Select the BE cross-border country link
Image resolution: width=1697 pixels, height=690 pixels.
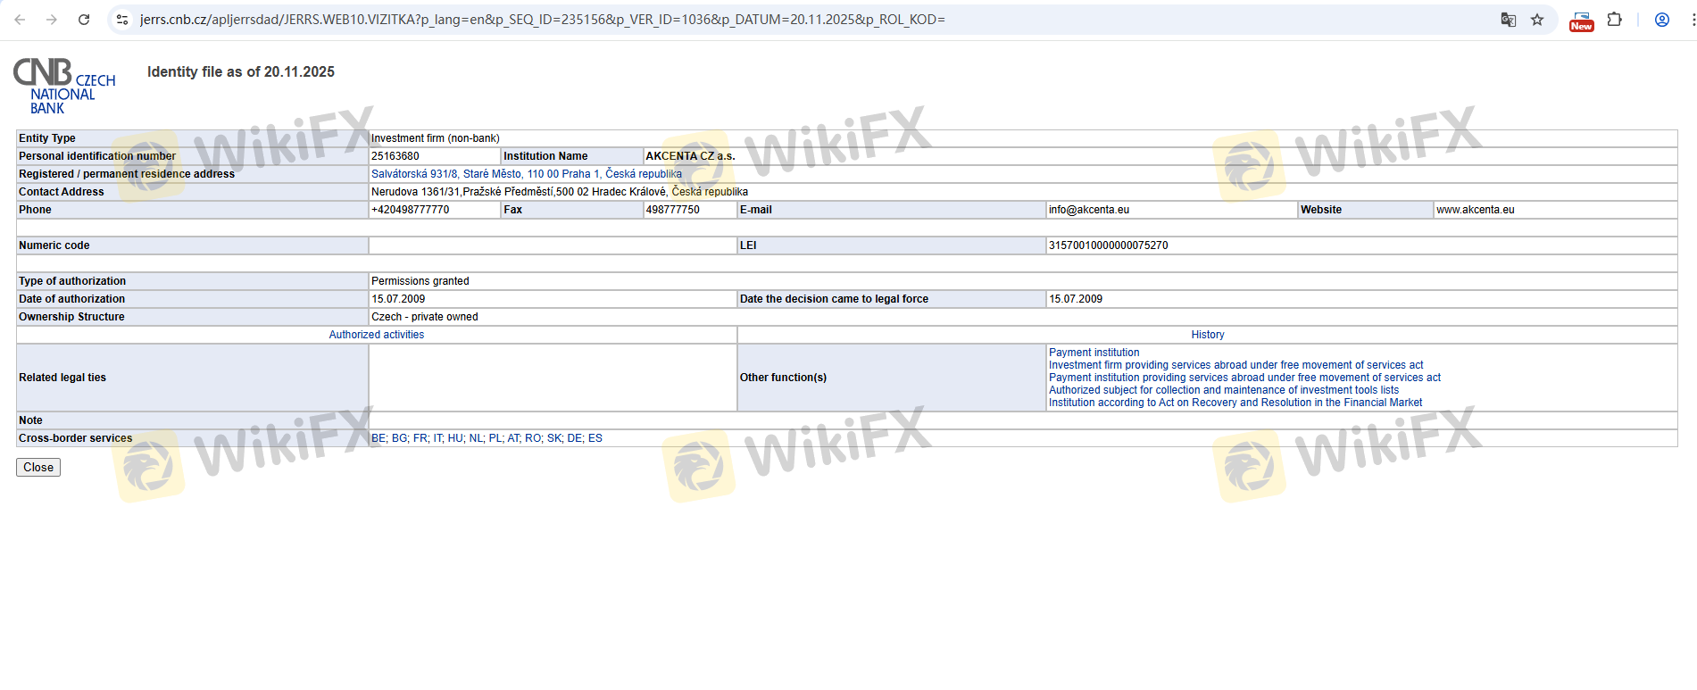click(x=378, y=438)
